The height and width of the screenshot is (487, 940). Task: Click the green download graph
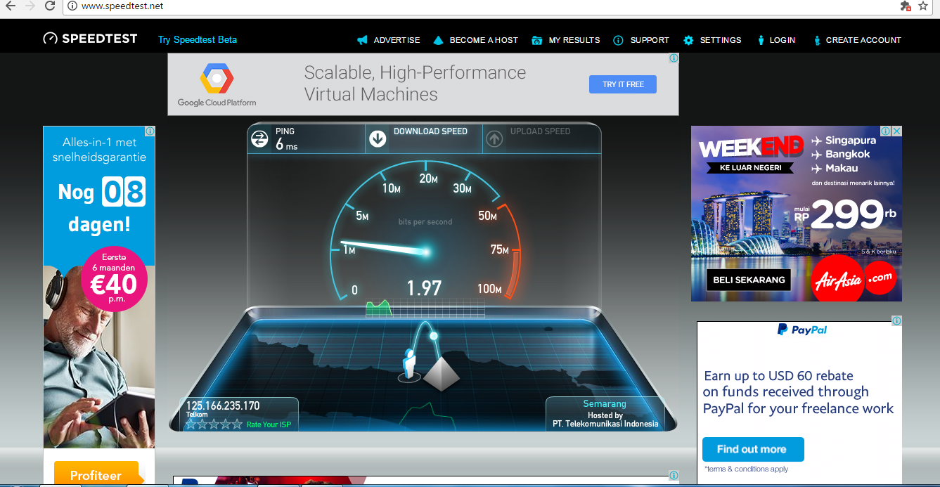pos(378,307)
